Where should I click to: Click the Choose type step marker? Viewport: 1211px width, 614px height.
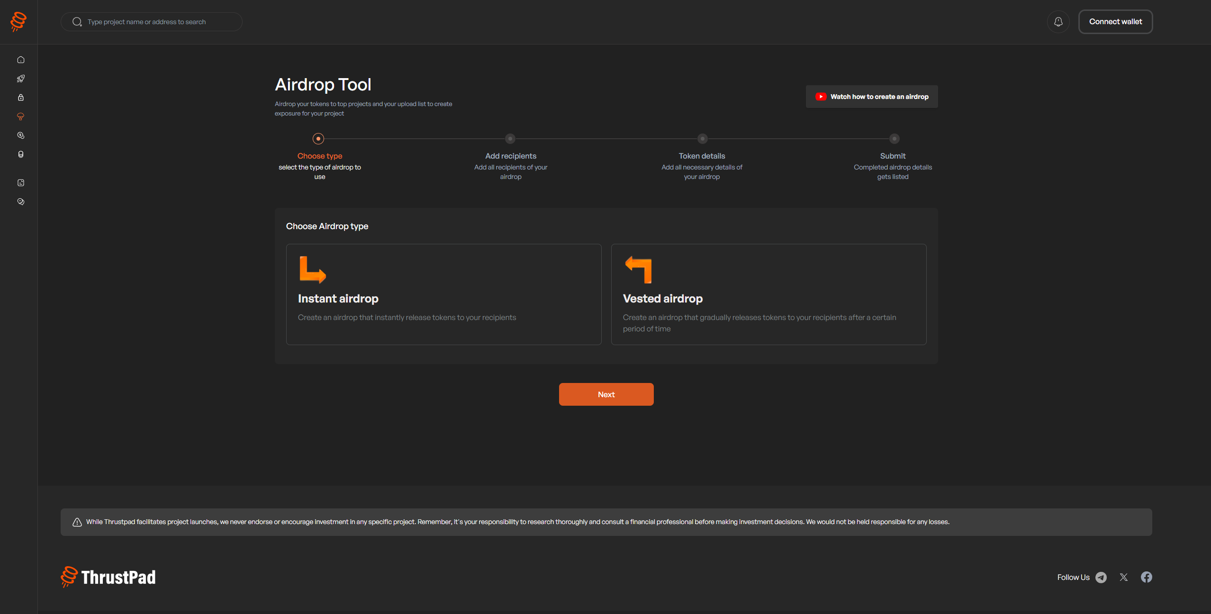pyautogui.click(x=318, y=139)
